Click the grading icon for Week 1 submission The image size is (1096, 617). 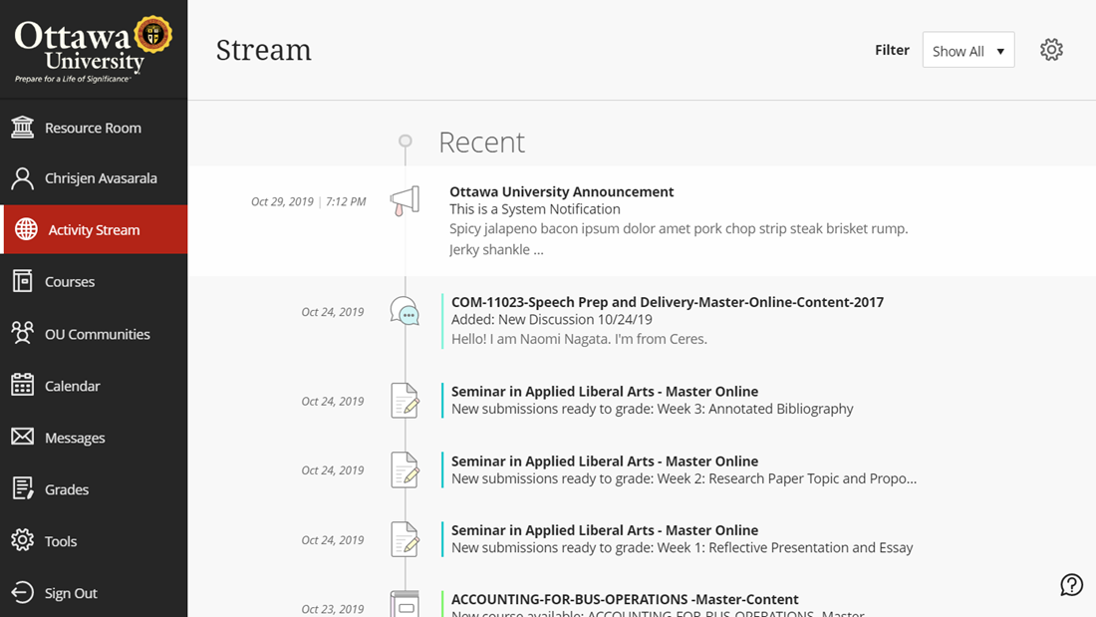(x=405, y=539)
